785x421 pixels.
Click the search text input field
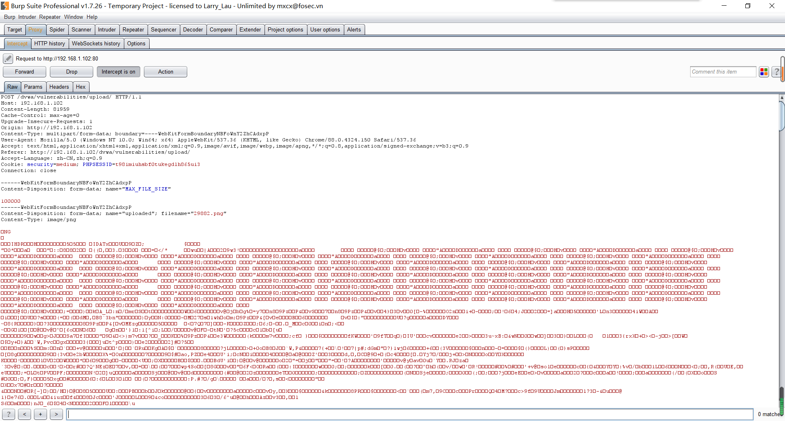point(409,414)
